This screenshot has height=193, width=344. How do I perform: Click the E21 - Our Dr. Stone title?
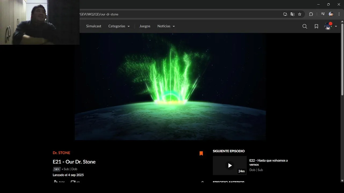(x=74, y=162)
